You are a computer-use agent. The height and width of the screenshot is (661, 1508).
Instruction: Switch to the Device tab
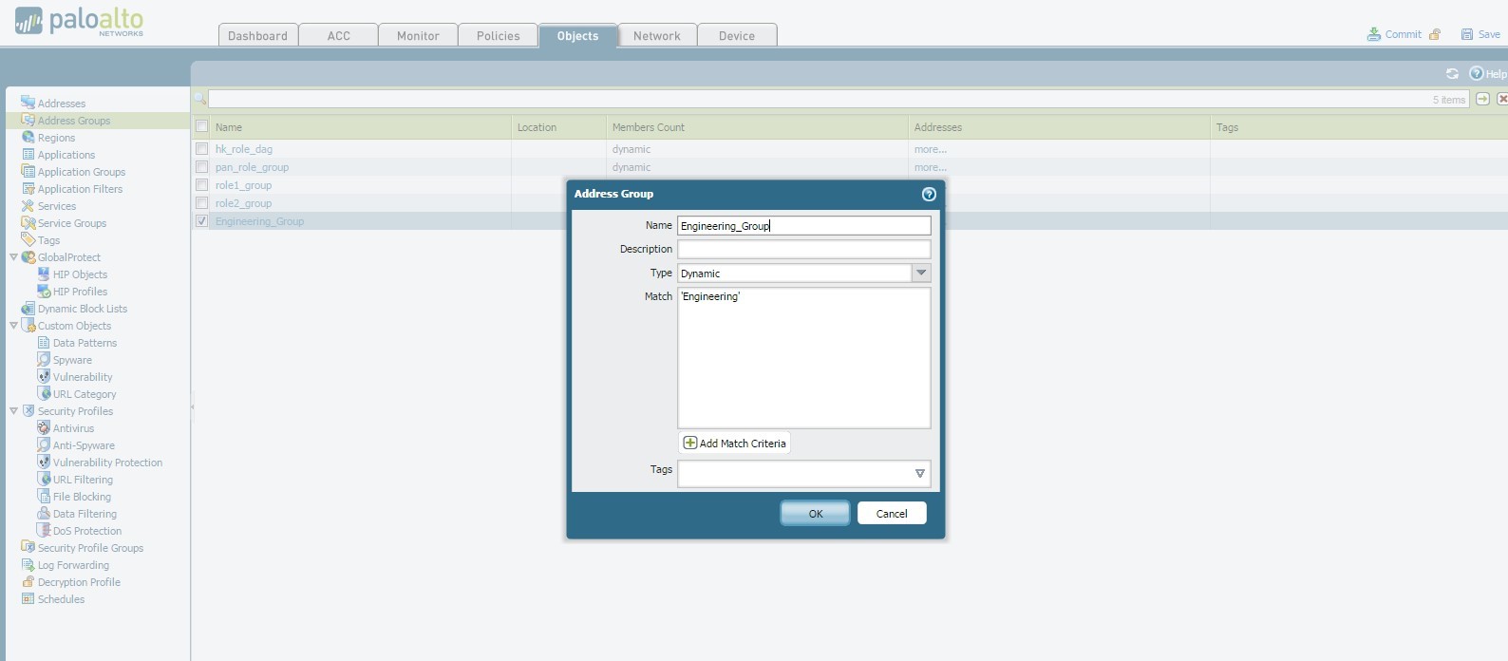(x=737, y=35)
